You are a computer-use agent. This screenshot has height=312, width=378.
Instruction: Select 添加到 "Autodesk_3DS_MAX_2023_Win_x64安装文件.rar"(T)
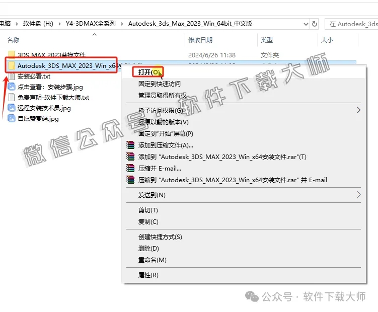point(222,157)
